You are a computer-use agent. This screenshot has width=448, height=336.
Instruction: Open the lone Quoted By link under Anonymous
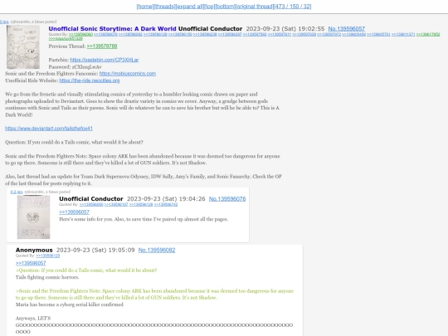tap(48, 256)
